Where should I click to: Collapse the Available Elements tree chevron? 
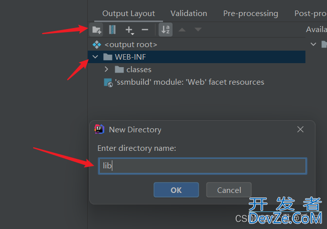pos(313,44)
